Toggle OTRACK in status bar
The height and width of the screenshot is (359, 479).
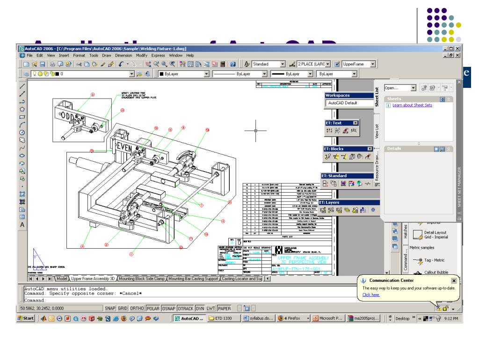[185, 309]
